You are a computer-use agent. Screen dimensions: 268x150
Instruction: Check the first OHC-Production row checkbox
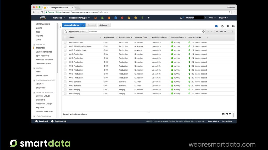65,42
